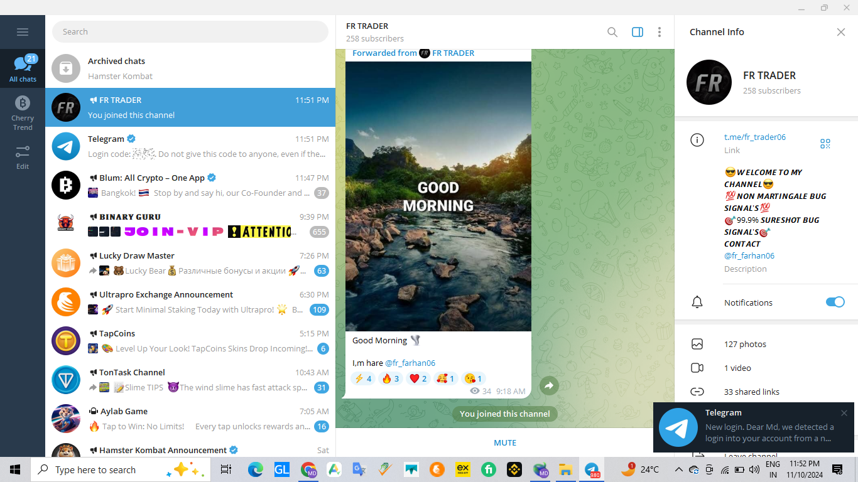Viewport: 858px width, 482px height.
Task: Click the @fr_farhan06 contact in description
Action: [749, 255]
